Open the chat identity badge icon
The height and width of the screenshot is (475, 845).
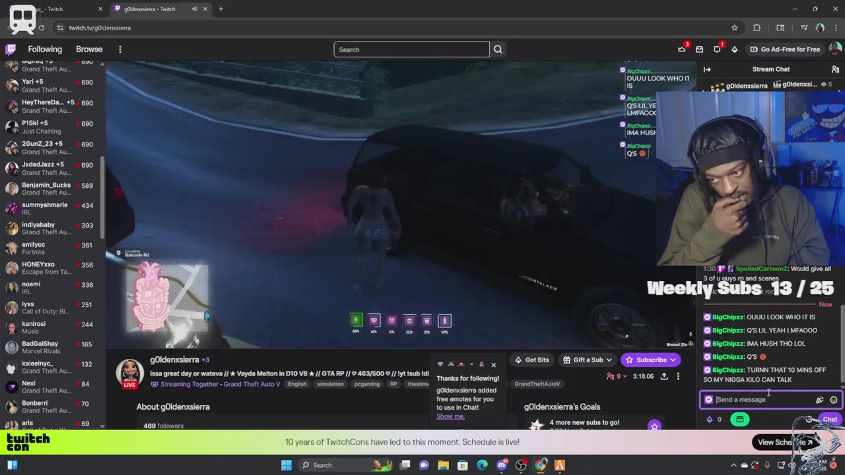click(708, 400)
